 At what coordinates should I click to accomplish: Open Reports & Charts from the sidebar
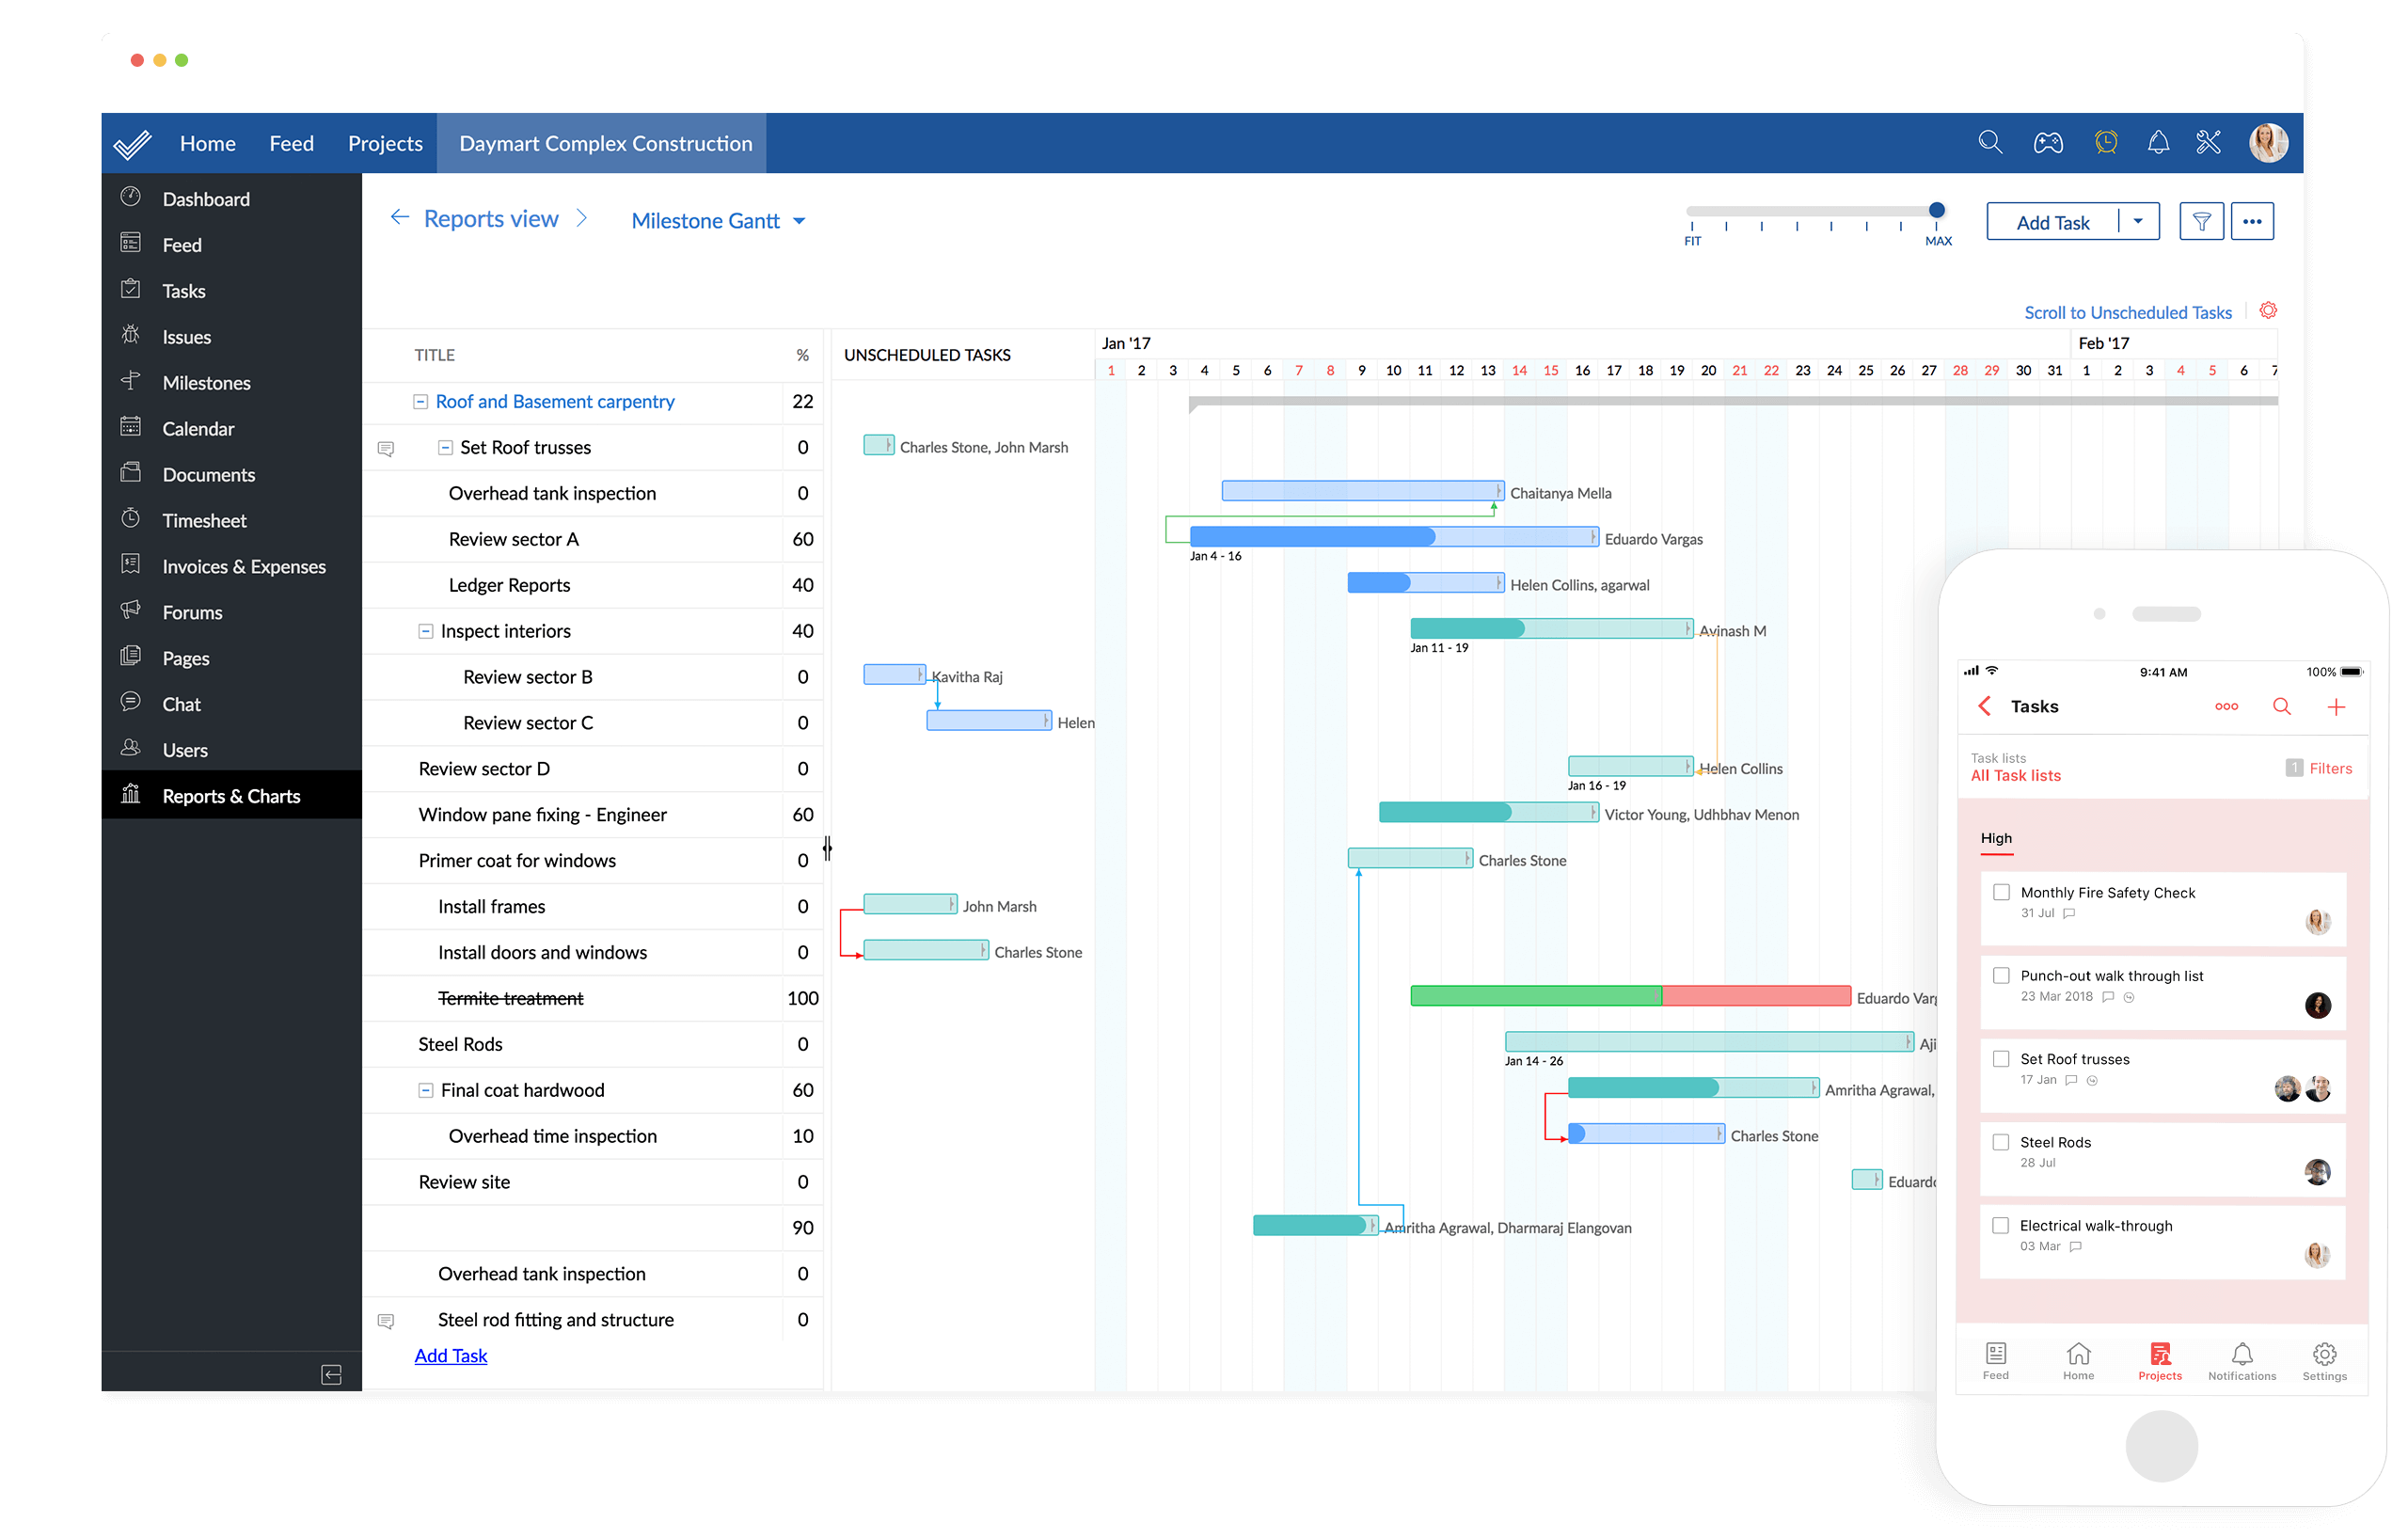231,795
